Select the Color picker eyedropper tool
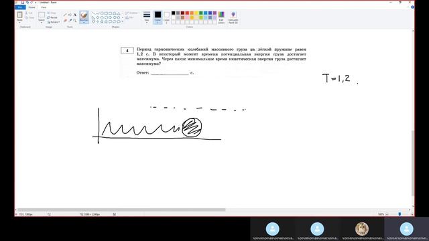Viewport: 429px width, 241px height. pyautogui.click(x=70, y=21)
